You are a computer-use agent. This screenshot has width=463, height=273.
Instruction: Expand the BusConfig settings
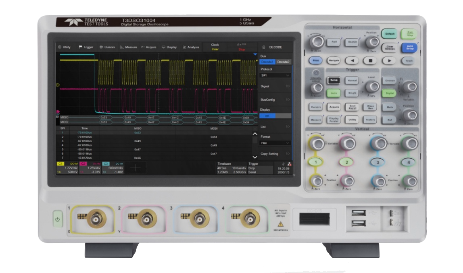[268, 100]
